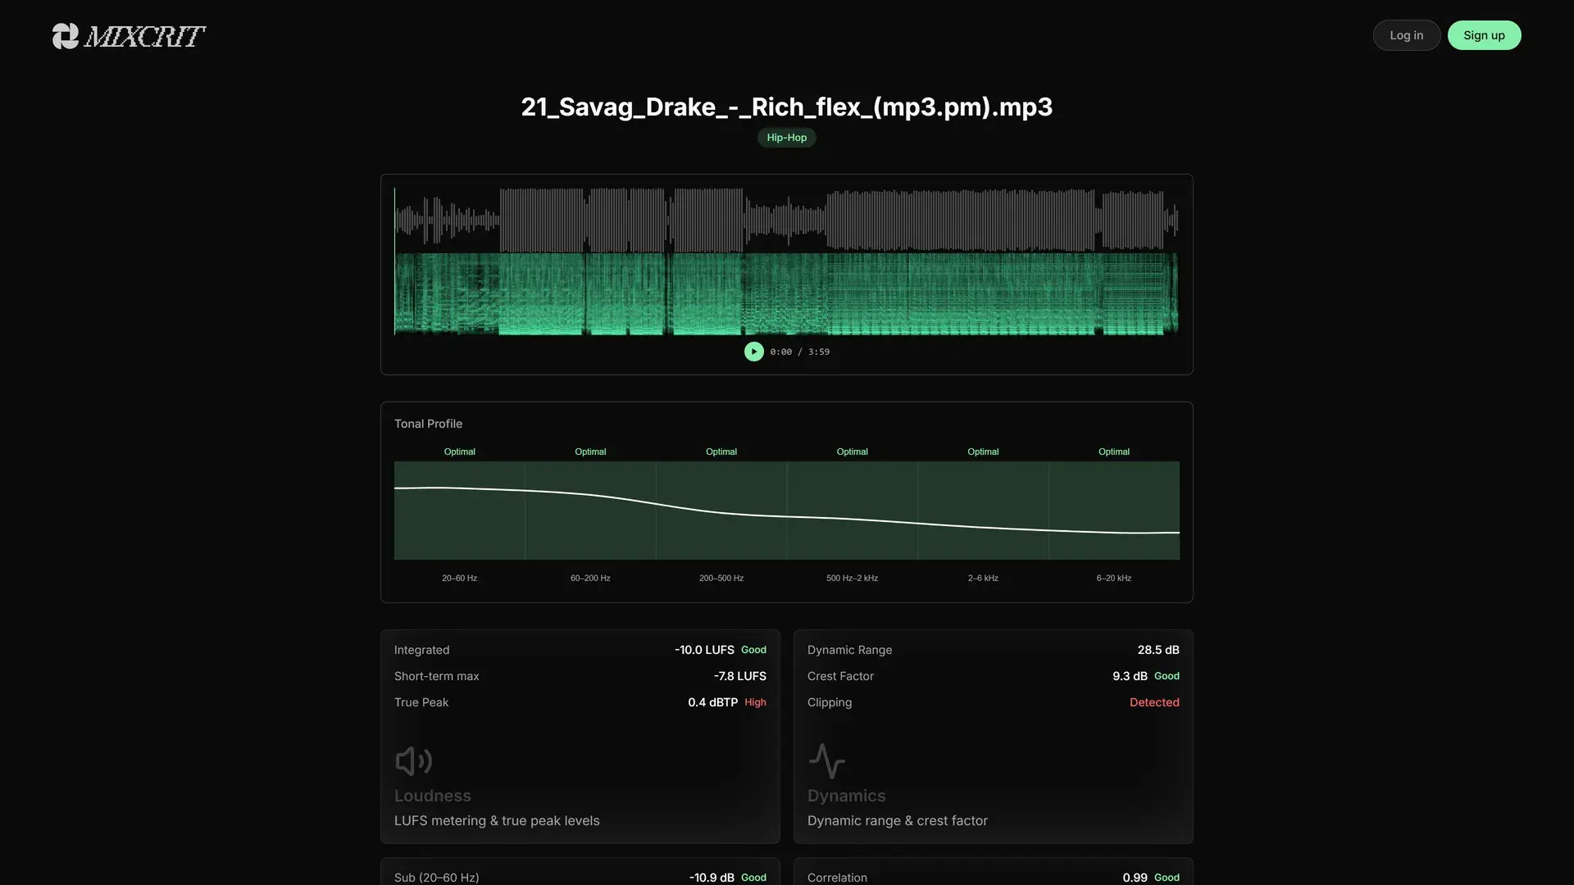The height and width of the screenshot is (885, 1574).
Task: Click the tonal profile curve chart
Action: [786, 511]
